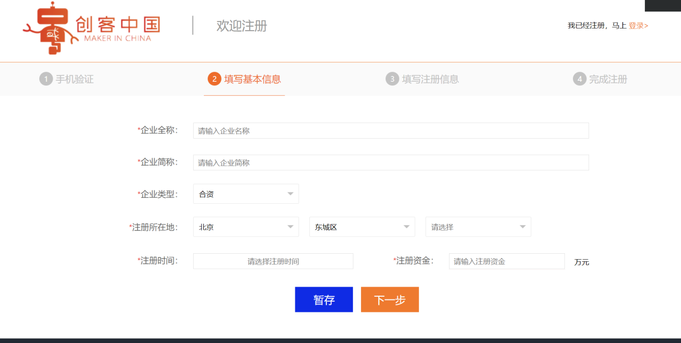Select step 4 完成注册 tab
Image resolution: width=681 pixels, height=343 pixels.
click(600, 79)
